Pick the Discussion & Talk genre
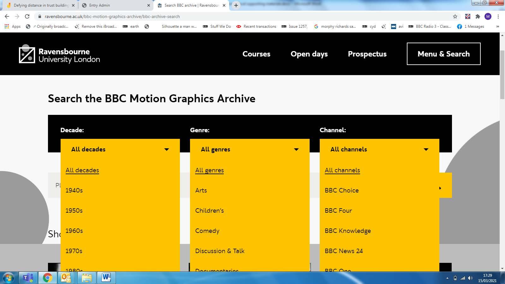 [220, 251]
